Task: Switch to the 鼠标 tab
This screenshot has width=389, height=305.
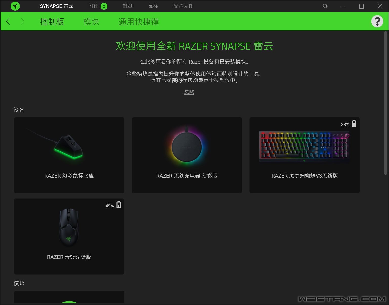Action: point(153,6)
